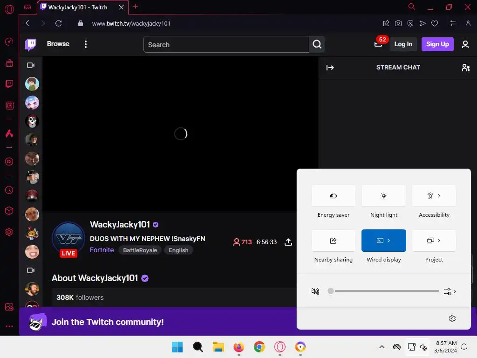Click the WackyJacky101 live profile avatar
Image resolution: width=477 pixels, height=358 pixels.
[x=68, y=238]
